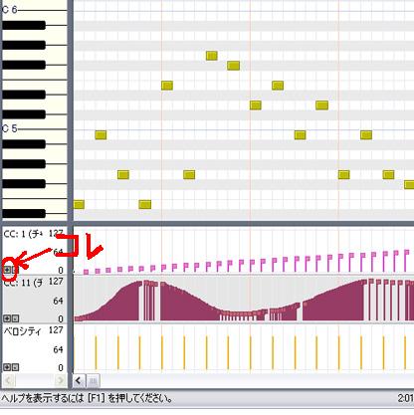Click the A#5 black key just below C 6
Screen dimensions: 414x415
(x=24, y=25)
